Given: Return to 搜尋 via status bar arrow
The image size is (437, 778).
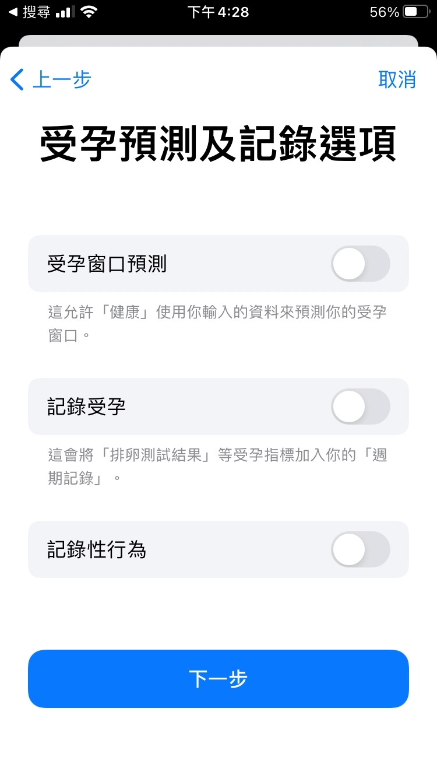Looking at the screenshot, I should [x=12, y=12].
